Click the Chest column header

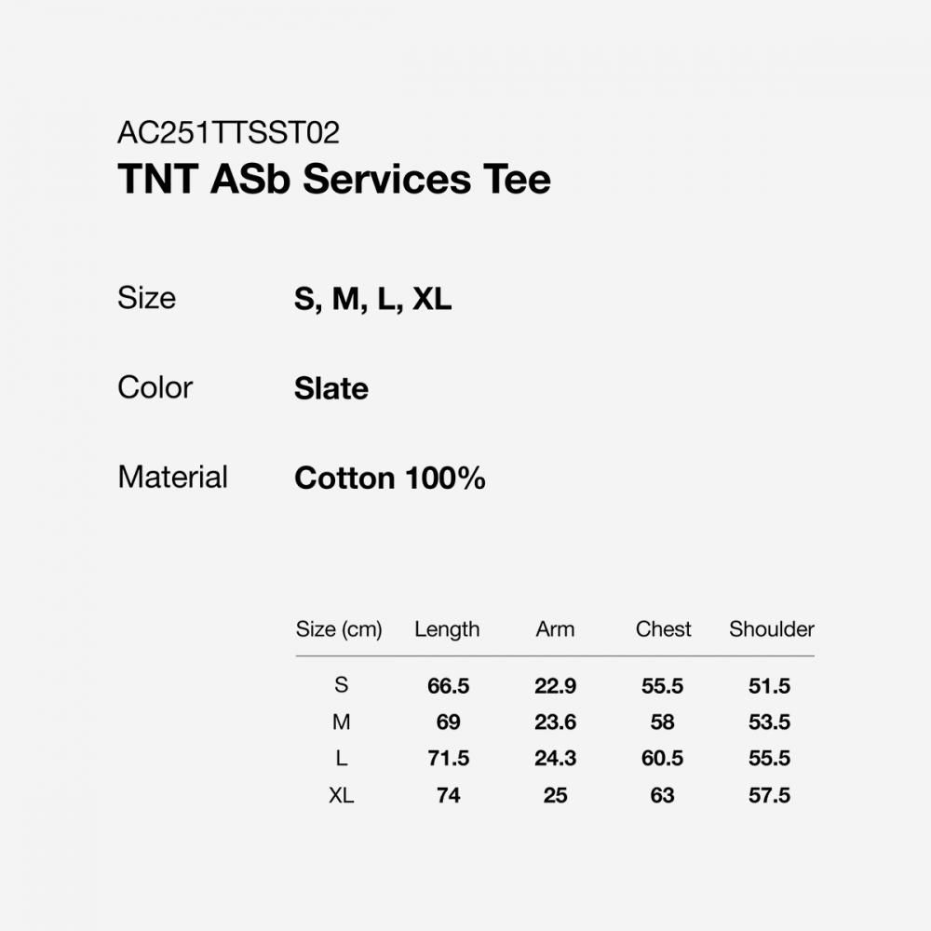663,629
